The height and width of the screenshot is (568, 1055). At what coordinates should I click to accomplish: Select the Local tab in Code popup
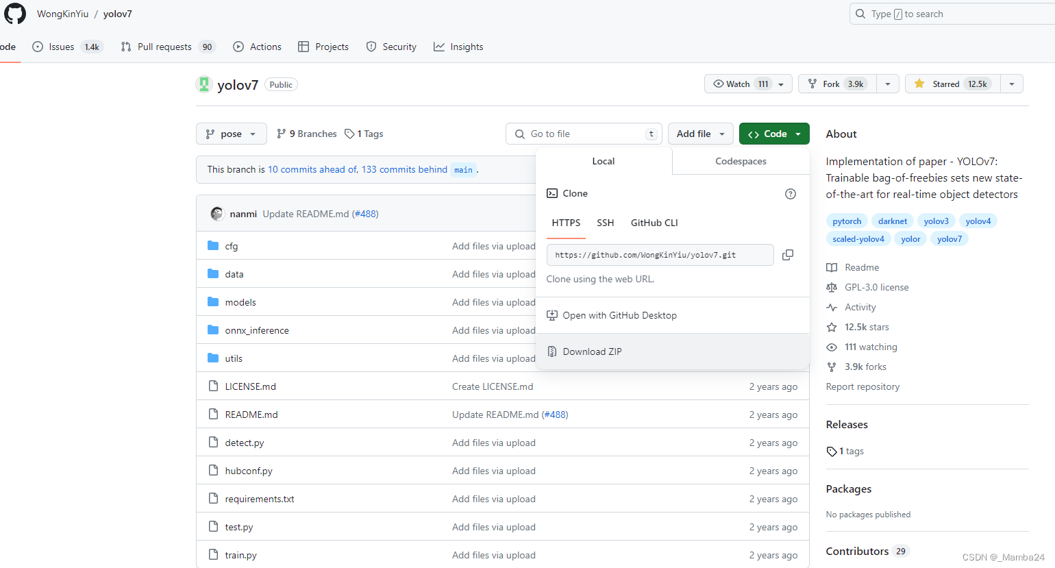604,161
